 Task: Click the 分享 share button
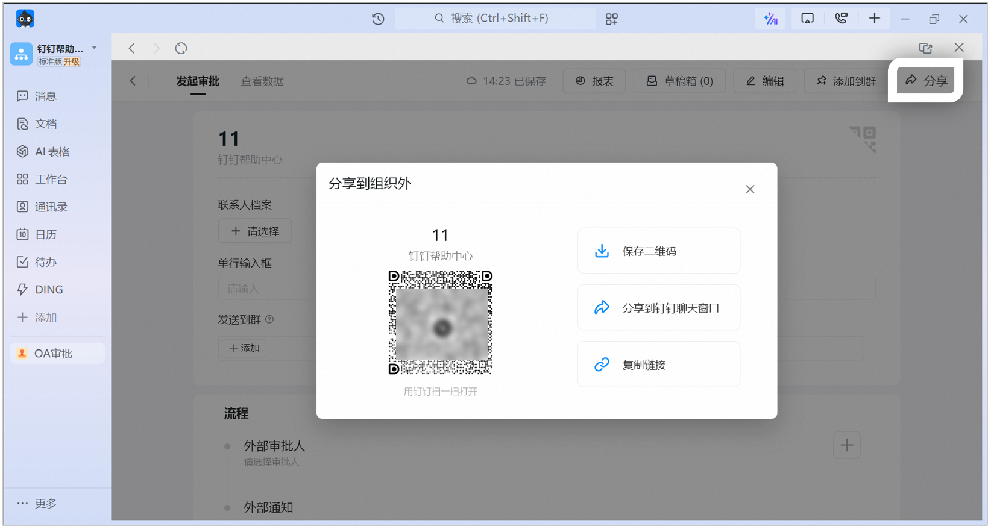tap(926, 80)
